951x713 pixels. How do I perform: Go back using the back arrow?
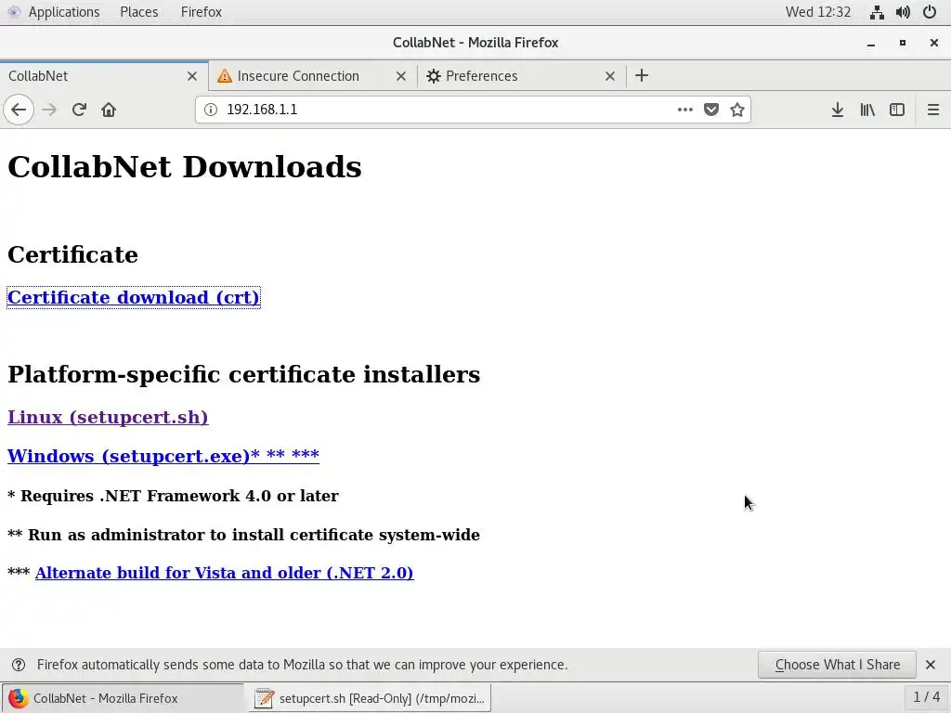19,110
